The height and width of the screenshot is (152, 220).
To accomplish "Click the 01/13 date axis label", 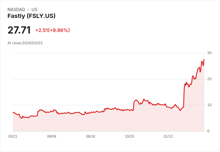I will [168, 136].
